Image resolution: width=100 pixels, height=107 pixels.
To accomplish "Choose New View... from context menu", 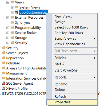I will tap(72, 17).
